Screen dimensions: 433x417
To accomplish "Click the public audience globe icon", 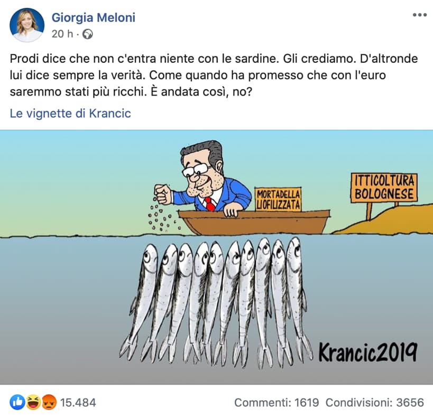I will pyautogui.click(x=88, y=34).
